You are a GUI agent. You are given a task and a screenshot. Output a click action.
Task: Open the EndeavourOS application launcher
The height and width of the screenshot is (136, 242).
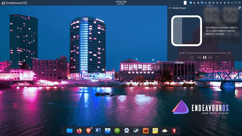pos(14,3)
